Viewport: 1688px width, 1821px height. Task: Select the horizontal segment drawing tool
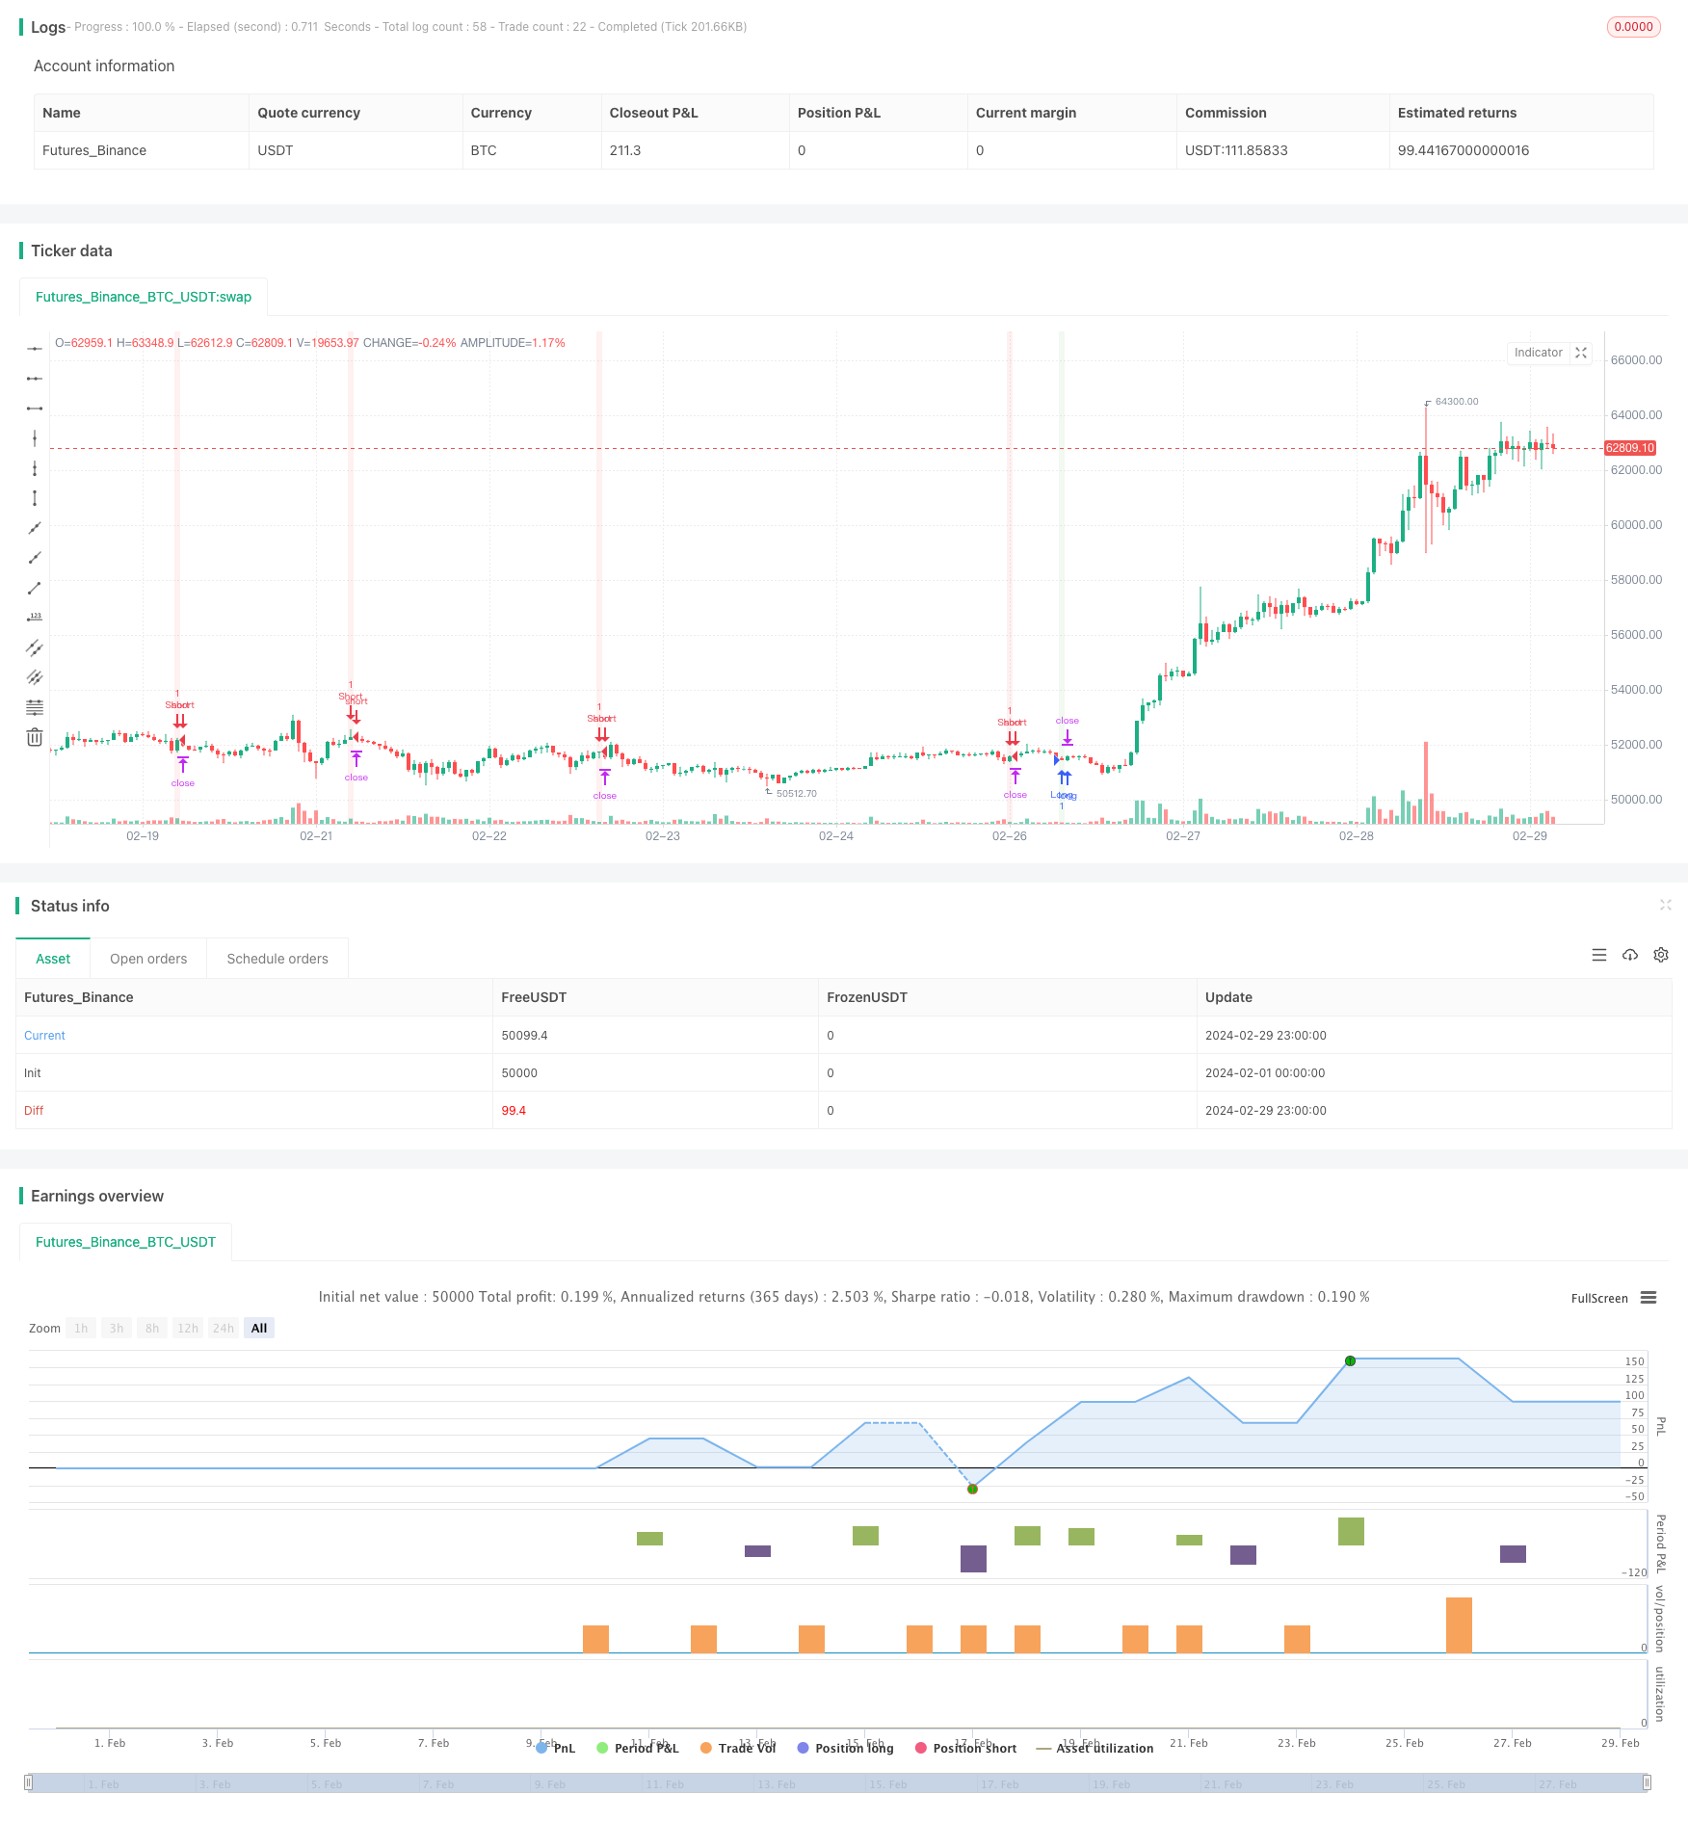tap(35, 409)
